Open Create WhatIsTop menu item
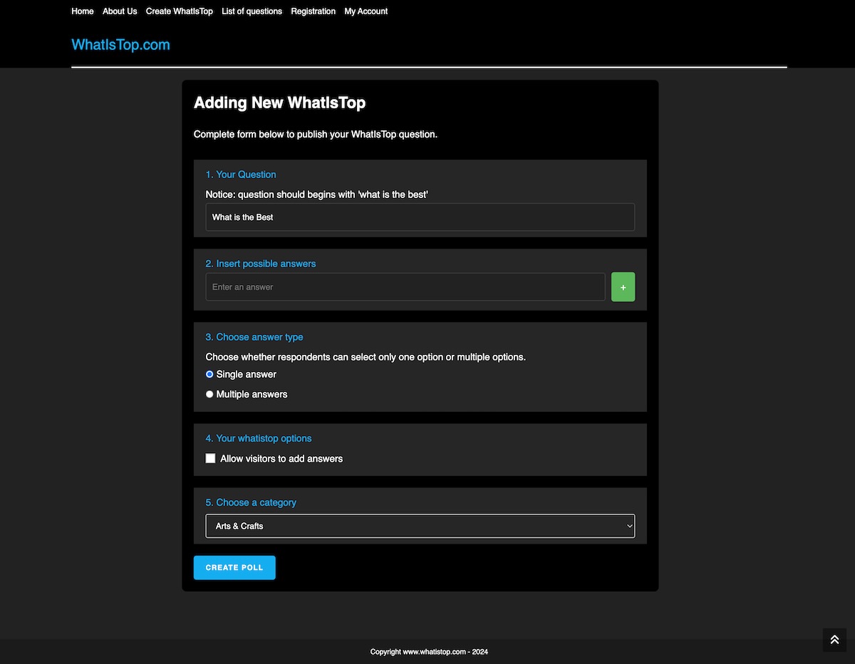855x664 pixels. coord(179,11)
